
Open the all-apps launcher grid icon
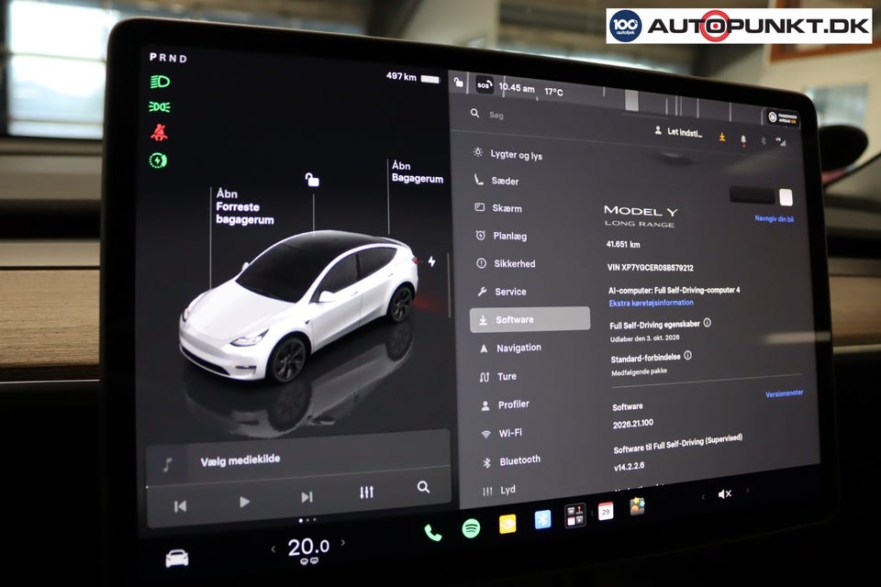click(574, 515)
